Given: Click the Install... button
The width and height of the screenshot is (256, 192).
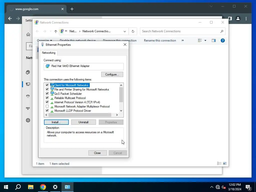Looking at the screenshot, I should (x=56, y=122).
